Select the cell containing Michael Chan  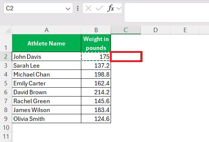click(46, 74)
